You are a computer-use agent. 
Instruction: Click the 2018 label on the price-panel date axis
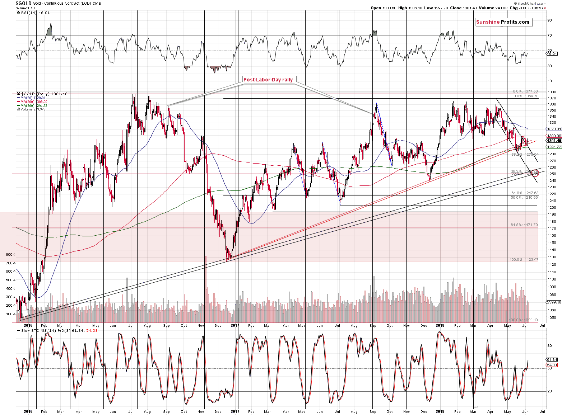click(x=440, y=326)
